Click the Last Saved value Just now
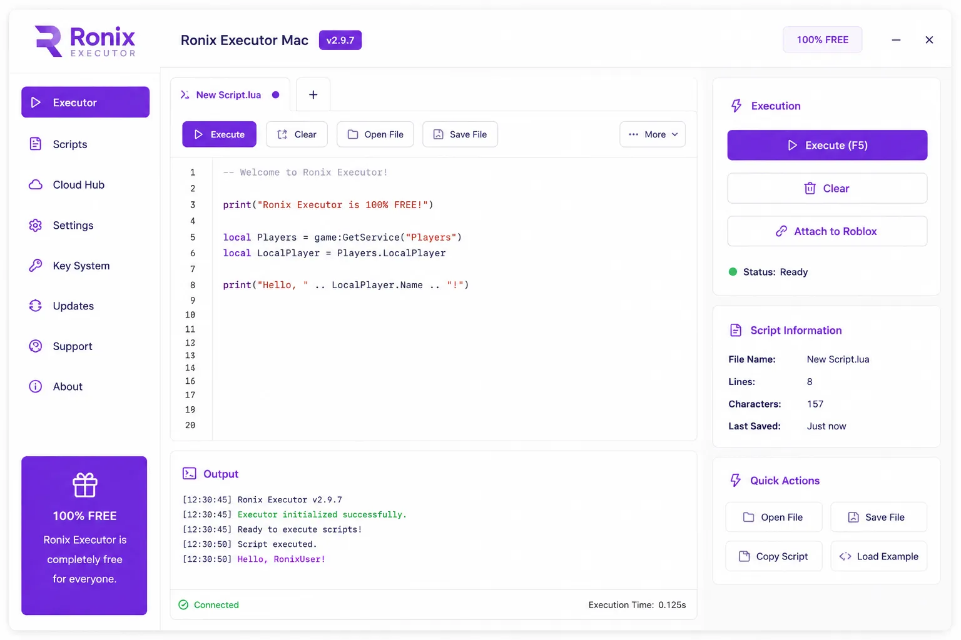Image resolution: width=961 pixels, height=640 pixels. (826, 426)
